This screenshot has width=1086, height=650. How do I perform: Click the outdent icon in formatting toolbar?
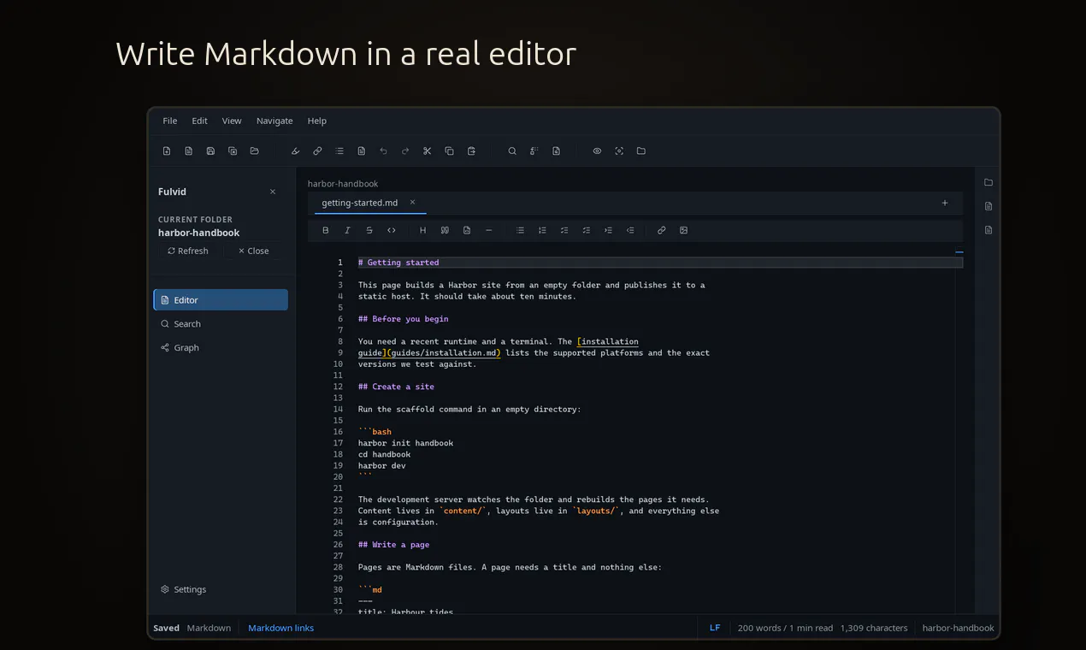(630, 230)
